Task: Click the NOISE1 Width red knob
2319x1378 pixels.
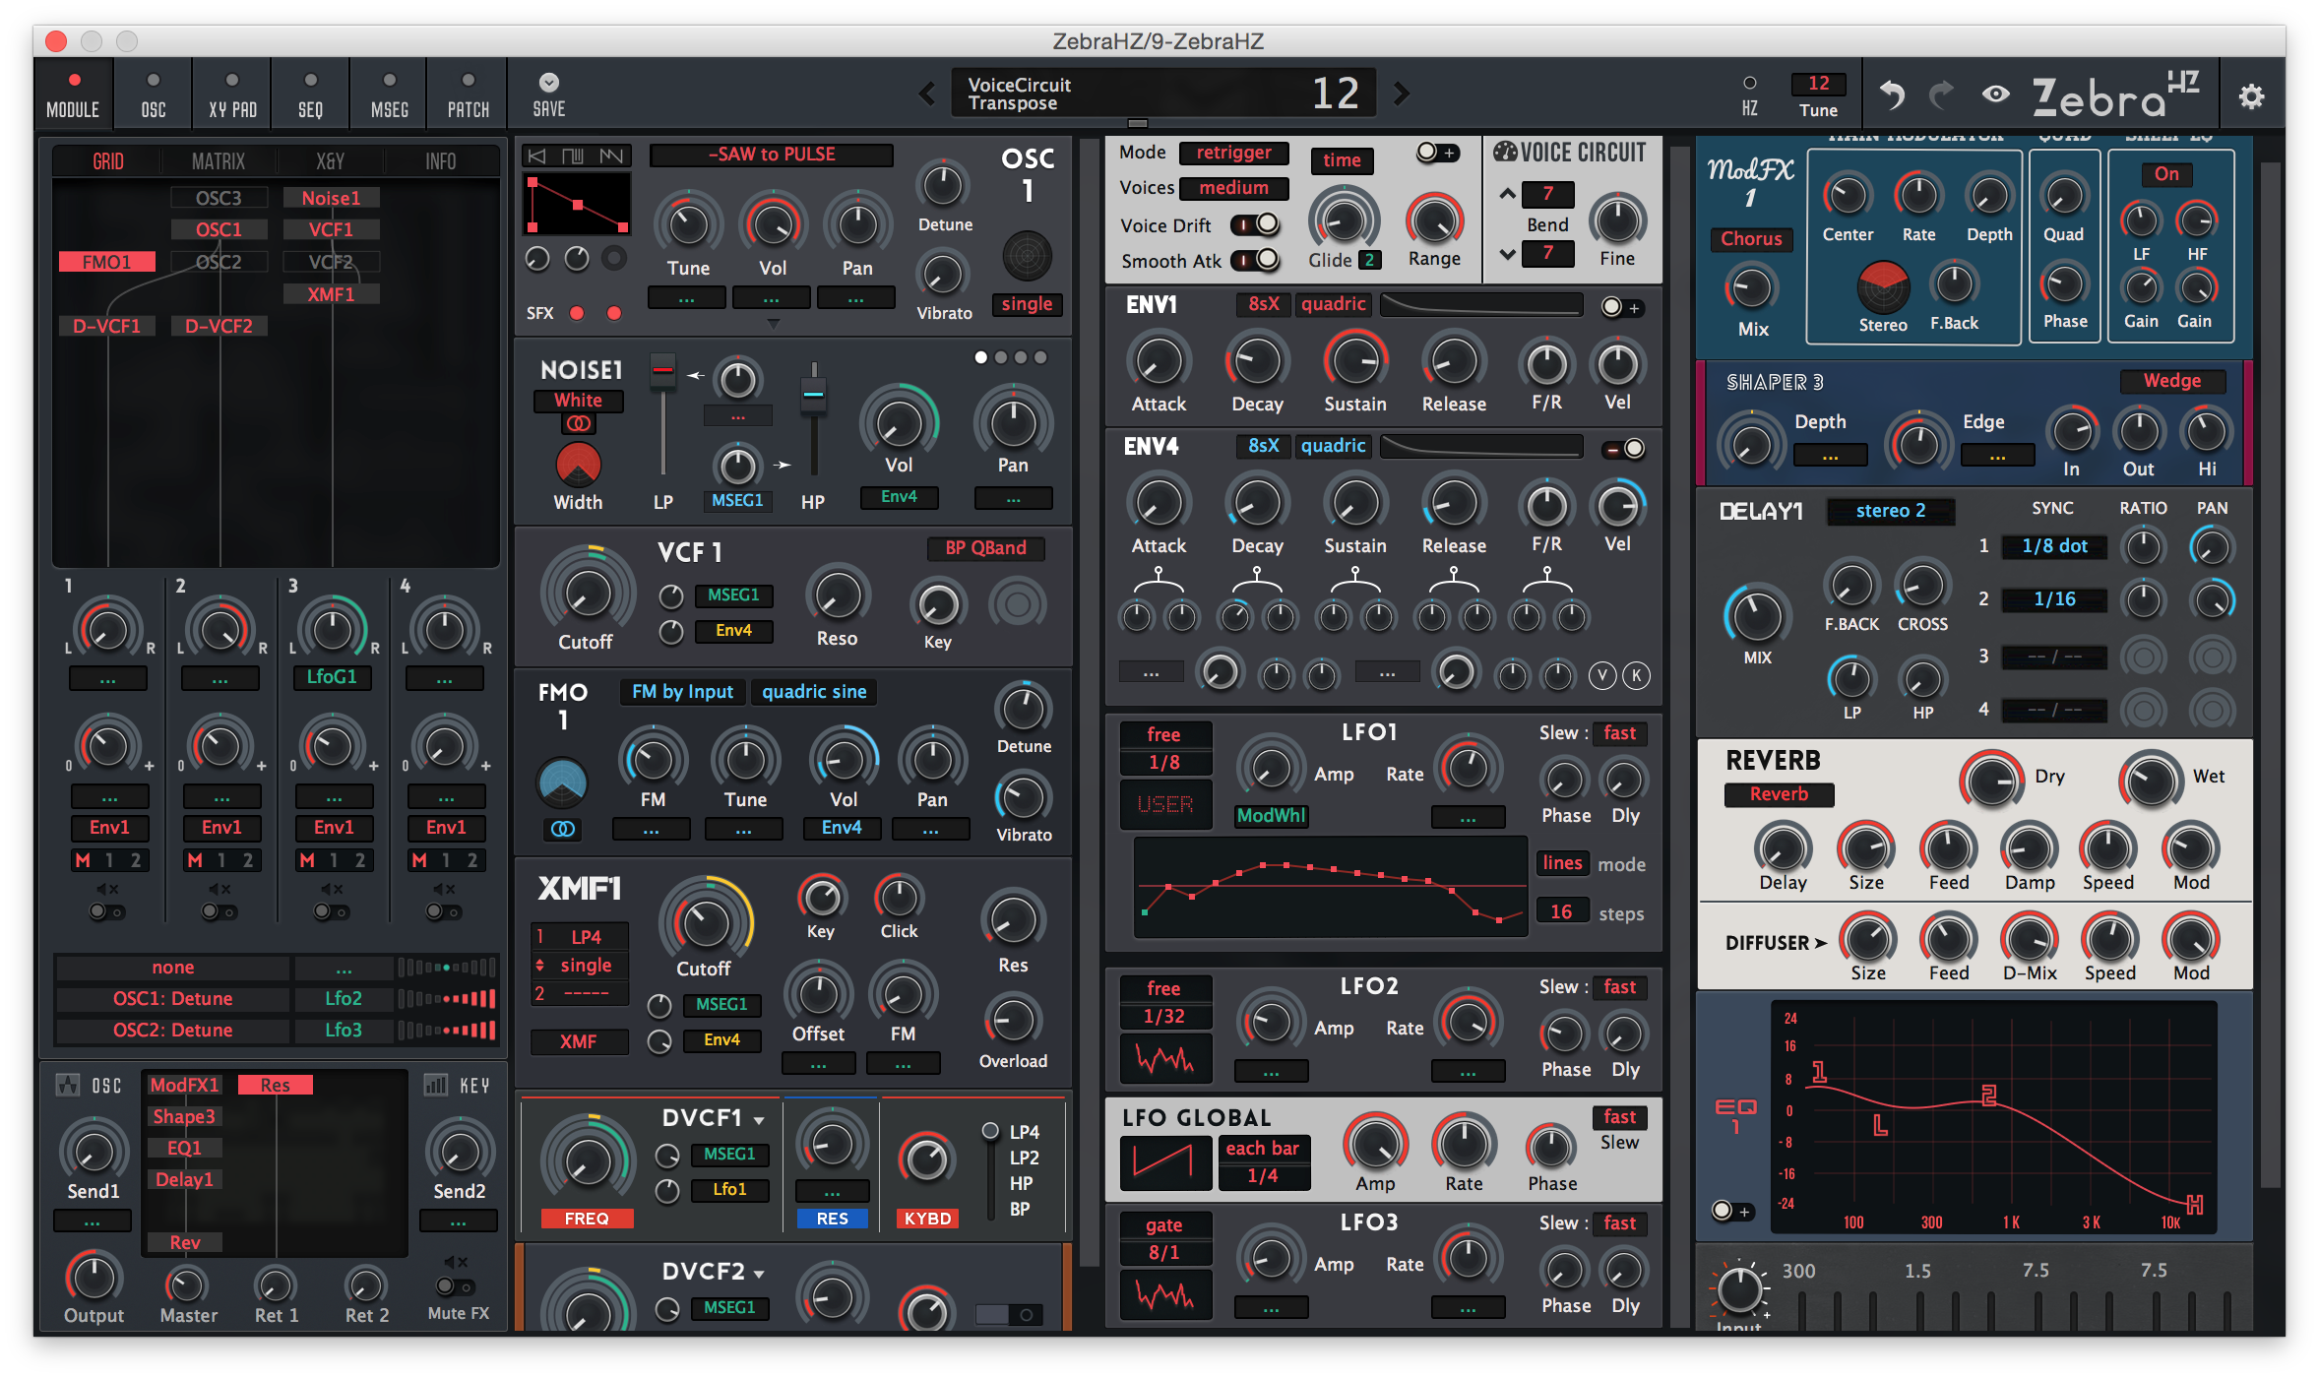Action: point(578,463)
